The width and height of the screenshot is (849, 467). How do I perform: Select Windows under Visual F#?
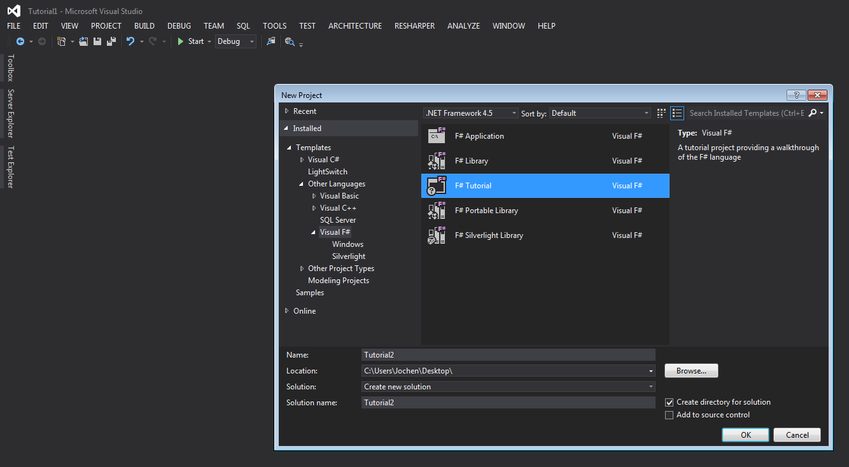tap(347, 244)
